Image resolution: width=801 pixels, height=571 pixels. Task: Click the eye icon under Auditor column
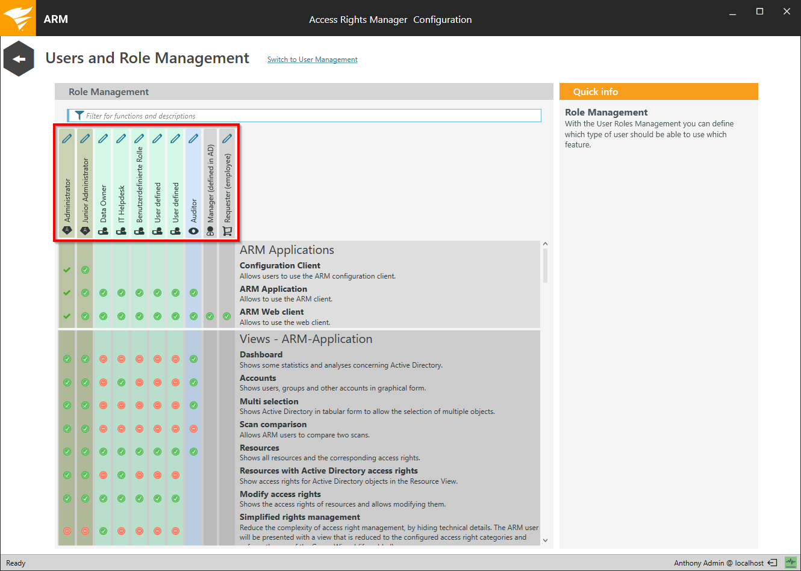tap(193, 231)
